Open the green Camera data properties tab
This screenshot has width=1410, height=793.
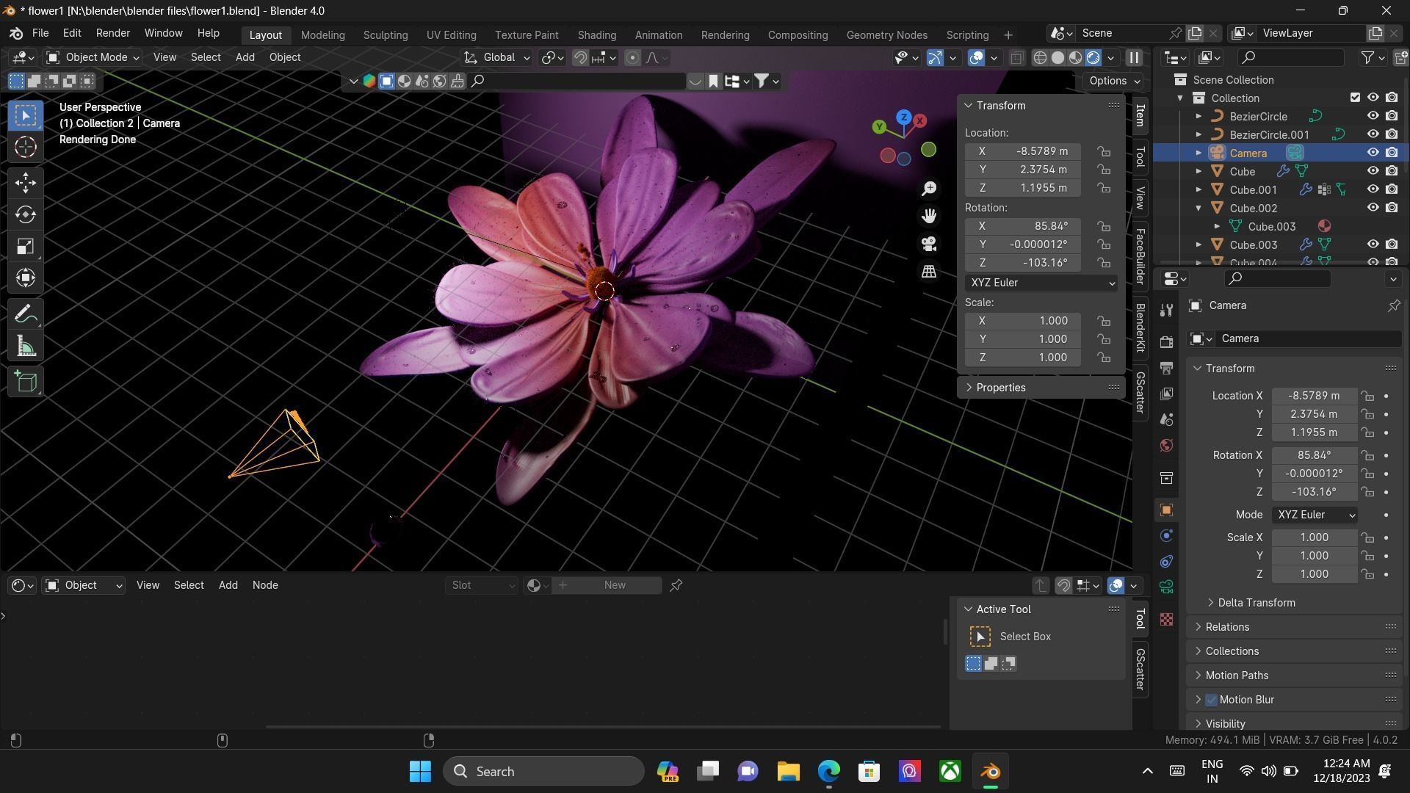1166,587
